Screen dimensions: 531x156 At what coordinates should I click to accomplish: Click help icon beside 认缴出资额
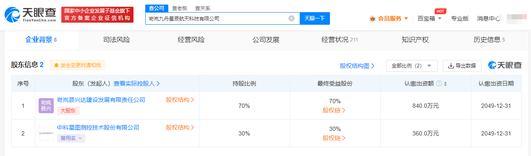coord(439,83)
